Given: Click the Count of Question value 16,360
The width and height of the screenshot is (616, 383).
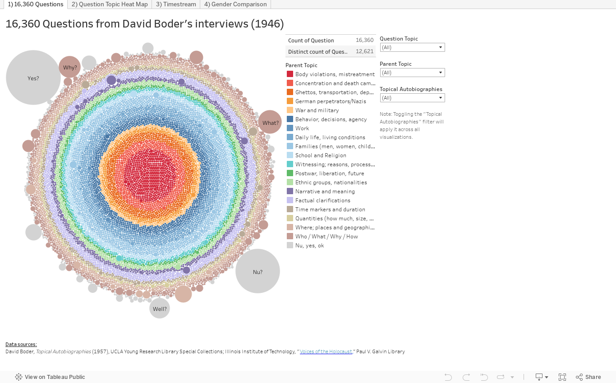Looking at the screenshot, I should tap(365, 40).
